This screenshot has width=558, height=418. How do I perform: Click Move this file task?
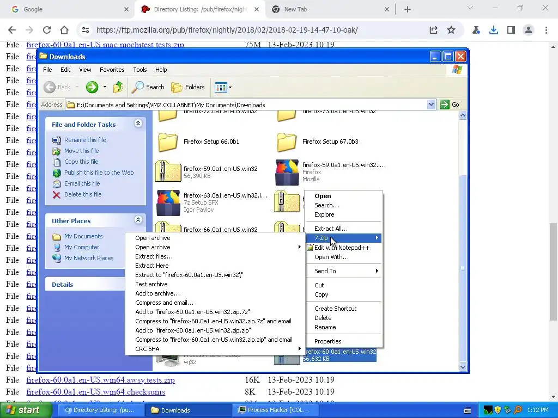(82, 151)
